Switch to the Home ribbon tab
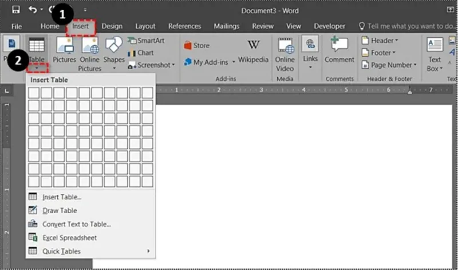 [50, 26]
